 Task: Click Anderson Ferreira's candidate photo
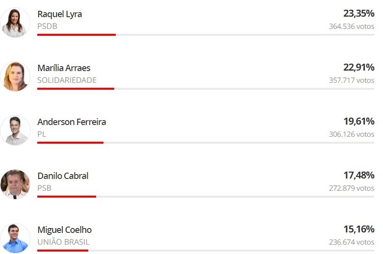pyautogui.click(x=15, y=130)
